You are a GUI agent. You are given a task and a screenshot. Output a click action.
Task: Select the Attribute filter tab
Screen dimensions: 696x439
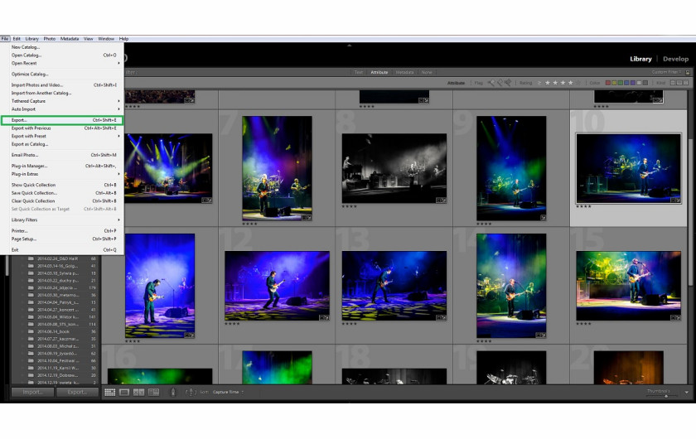(x=379, y=72)
